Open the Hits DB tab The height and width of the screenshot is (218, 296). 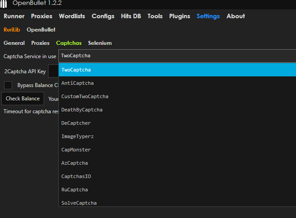pos(132,16)
